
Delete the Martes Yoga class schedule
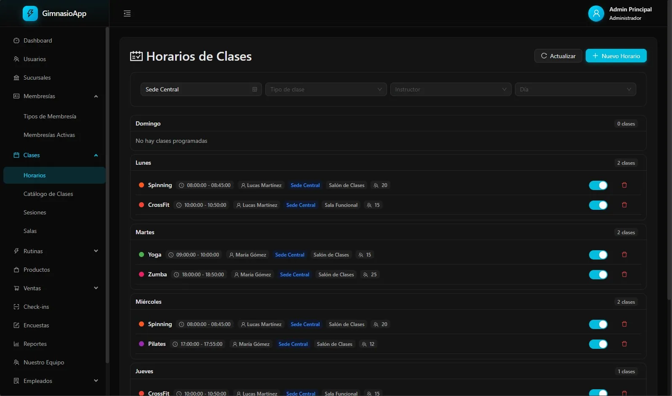624,255
